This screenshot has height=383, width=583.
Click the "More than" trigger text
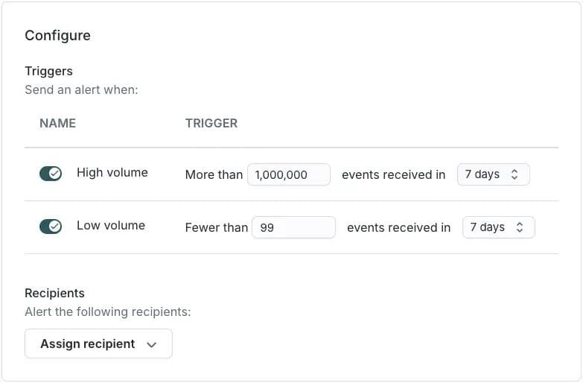(x=214, y=174)
